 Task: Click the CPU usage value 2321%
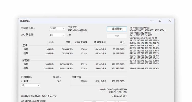pos(84,65)
